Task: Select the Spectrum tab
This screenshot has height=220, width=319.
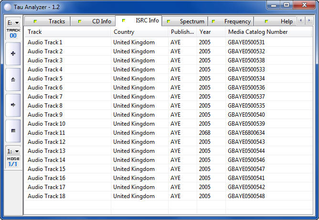Action: pyautogui.click(x=187, y=21)
